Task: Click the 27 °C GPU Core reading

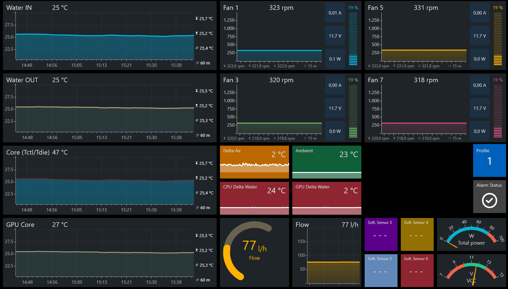Action: coord(60,225)
